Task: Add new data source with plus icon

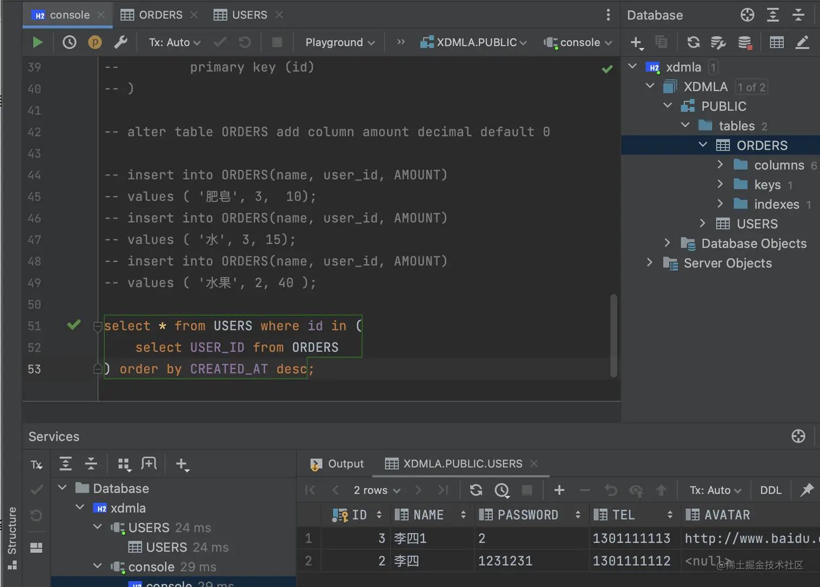Action: pyautogui.click(x=637, y=42)
